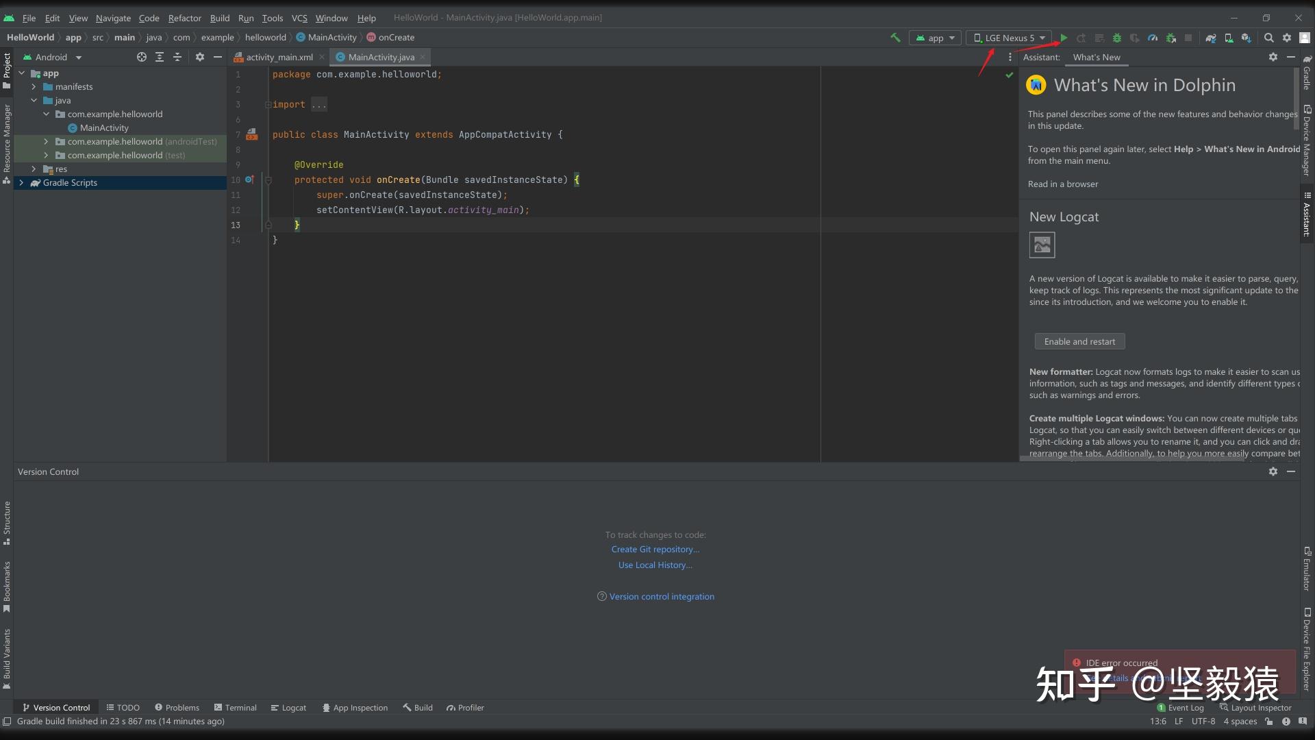Click the locate target icon in Project panel
The height and width of the screenshot is (740, 1315).
pyautogui.click(x=142, y=57)
